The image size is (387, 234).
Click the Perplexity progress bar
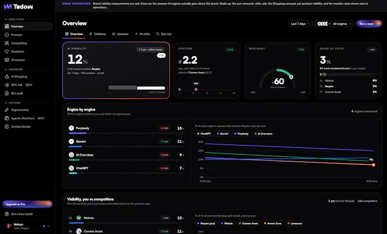click(126, 133)
